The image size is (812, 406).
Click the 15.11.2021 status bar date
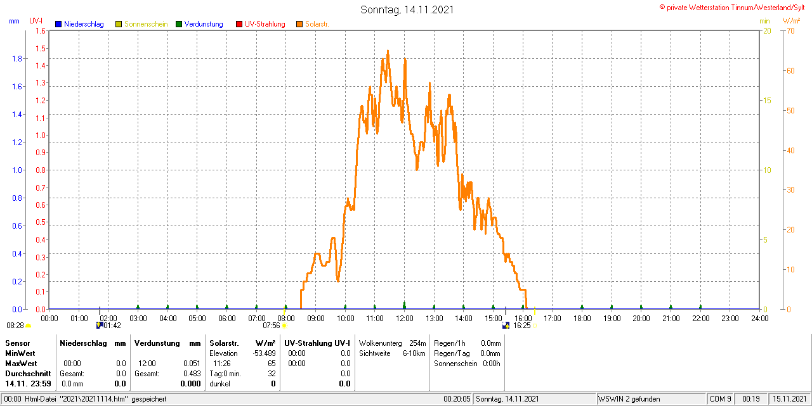789,399
